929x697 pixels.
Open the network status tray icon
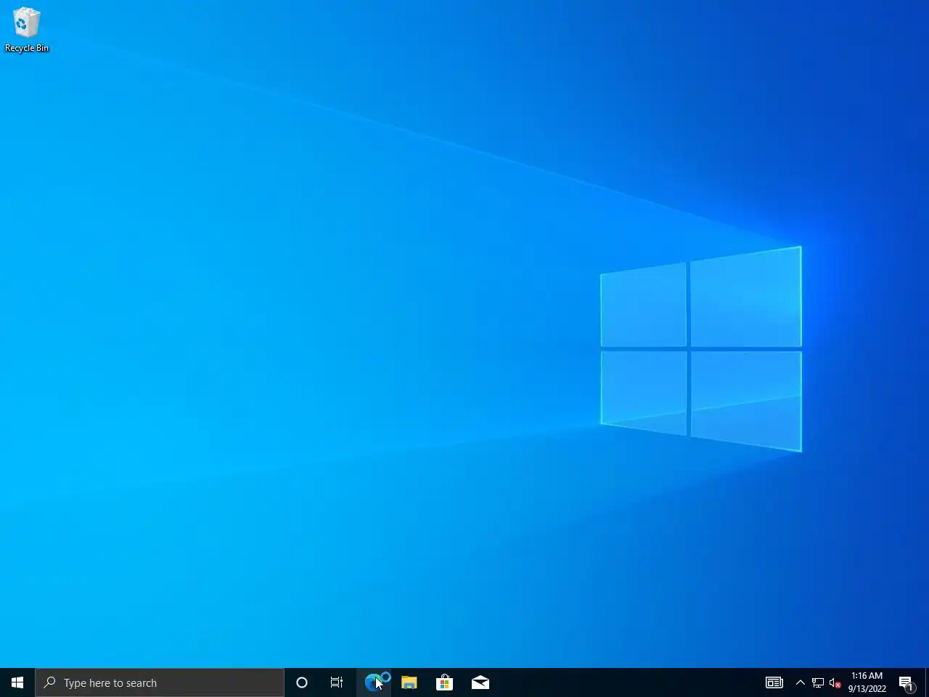(818, 682)
